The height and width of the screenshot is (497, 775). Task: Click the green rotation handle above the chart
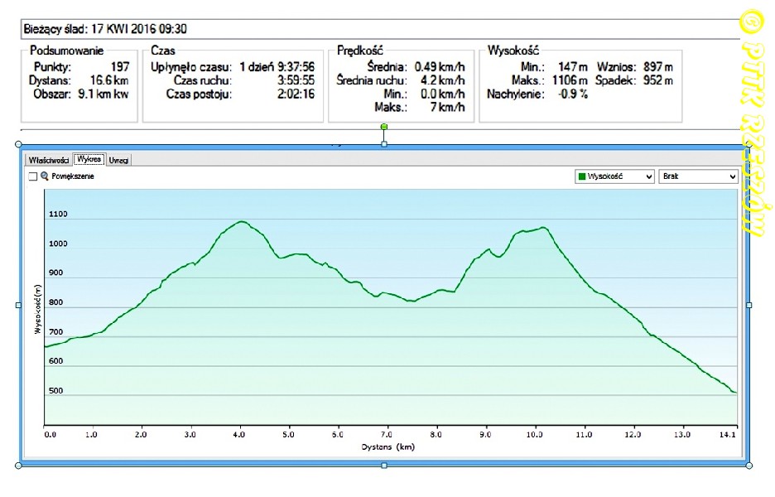click(383, 127)
